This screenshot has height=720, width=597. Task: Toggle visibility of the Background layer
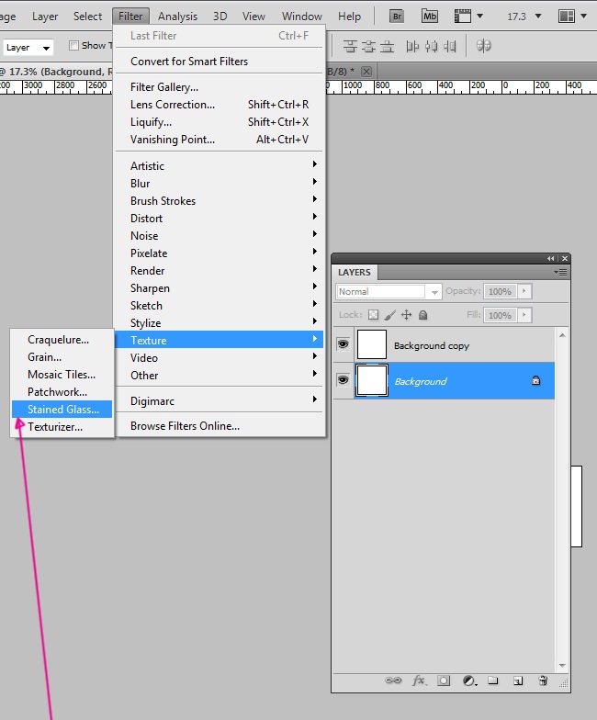[343, 380]
